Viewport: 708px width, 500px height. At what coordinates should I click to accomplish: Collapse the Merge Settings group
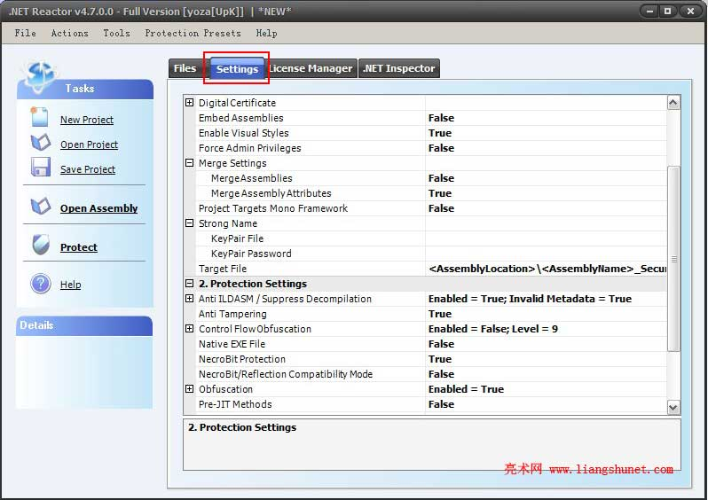[190, 163]
